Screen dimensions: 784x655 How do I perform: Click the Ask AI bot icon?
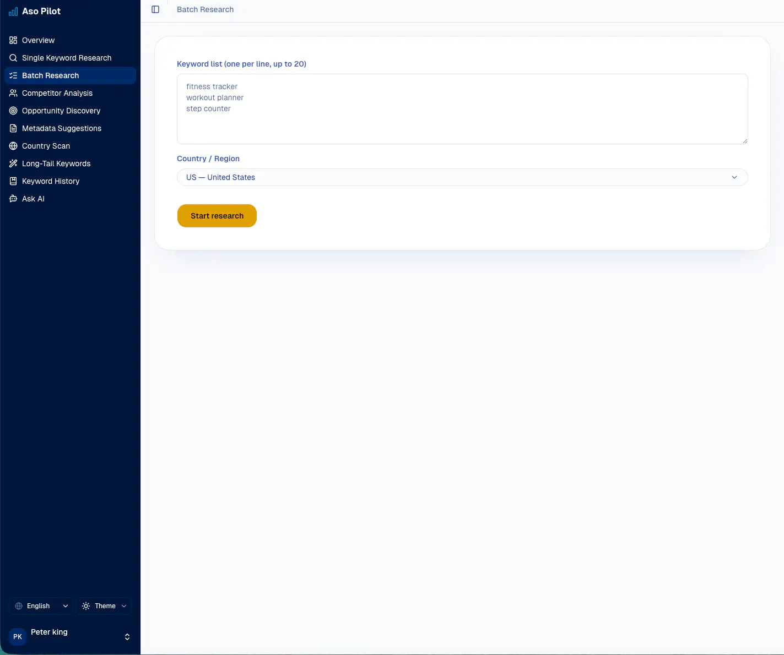[13, 199]
